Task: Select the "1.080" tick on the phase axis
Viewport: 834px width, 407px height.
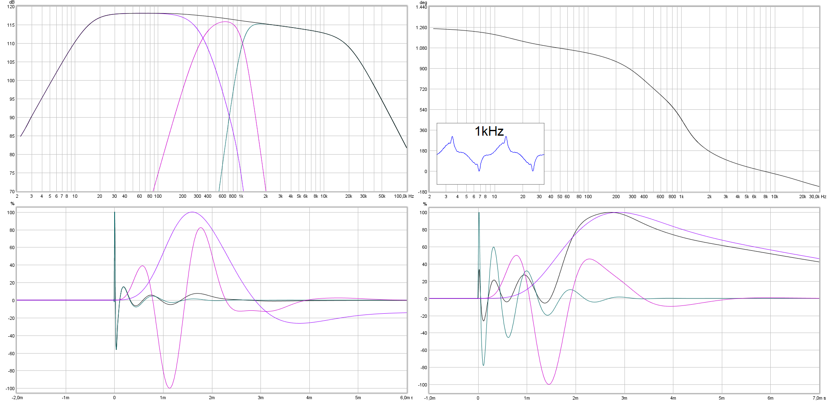Action: 422,48
